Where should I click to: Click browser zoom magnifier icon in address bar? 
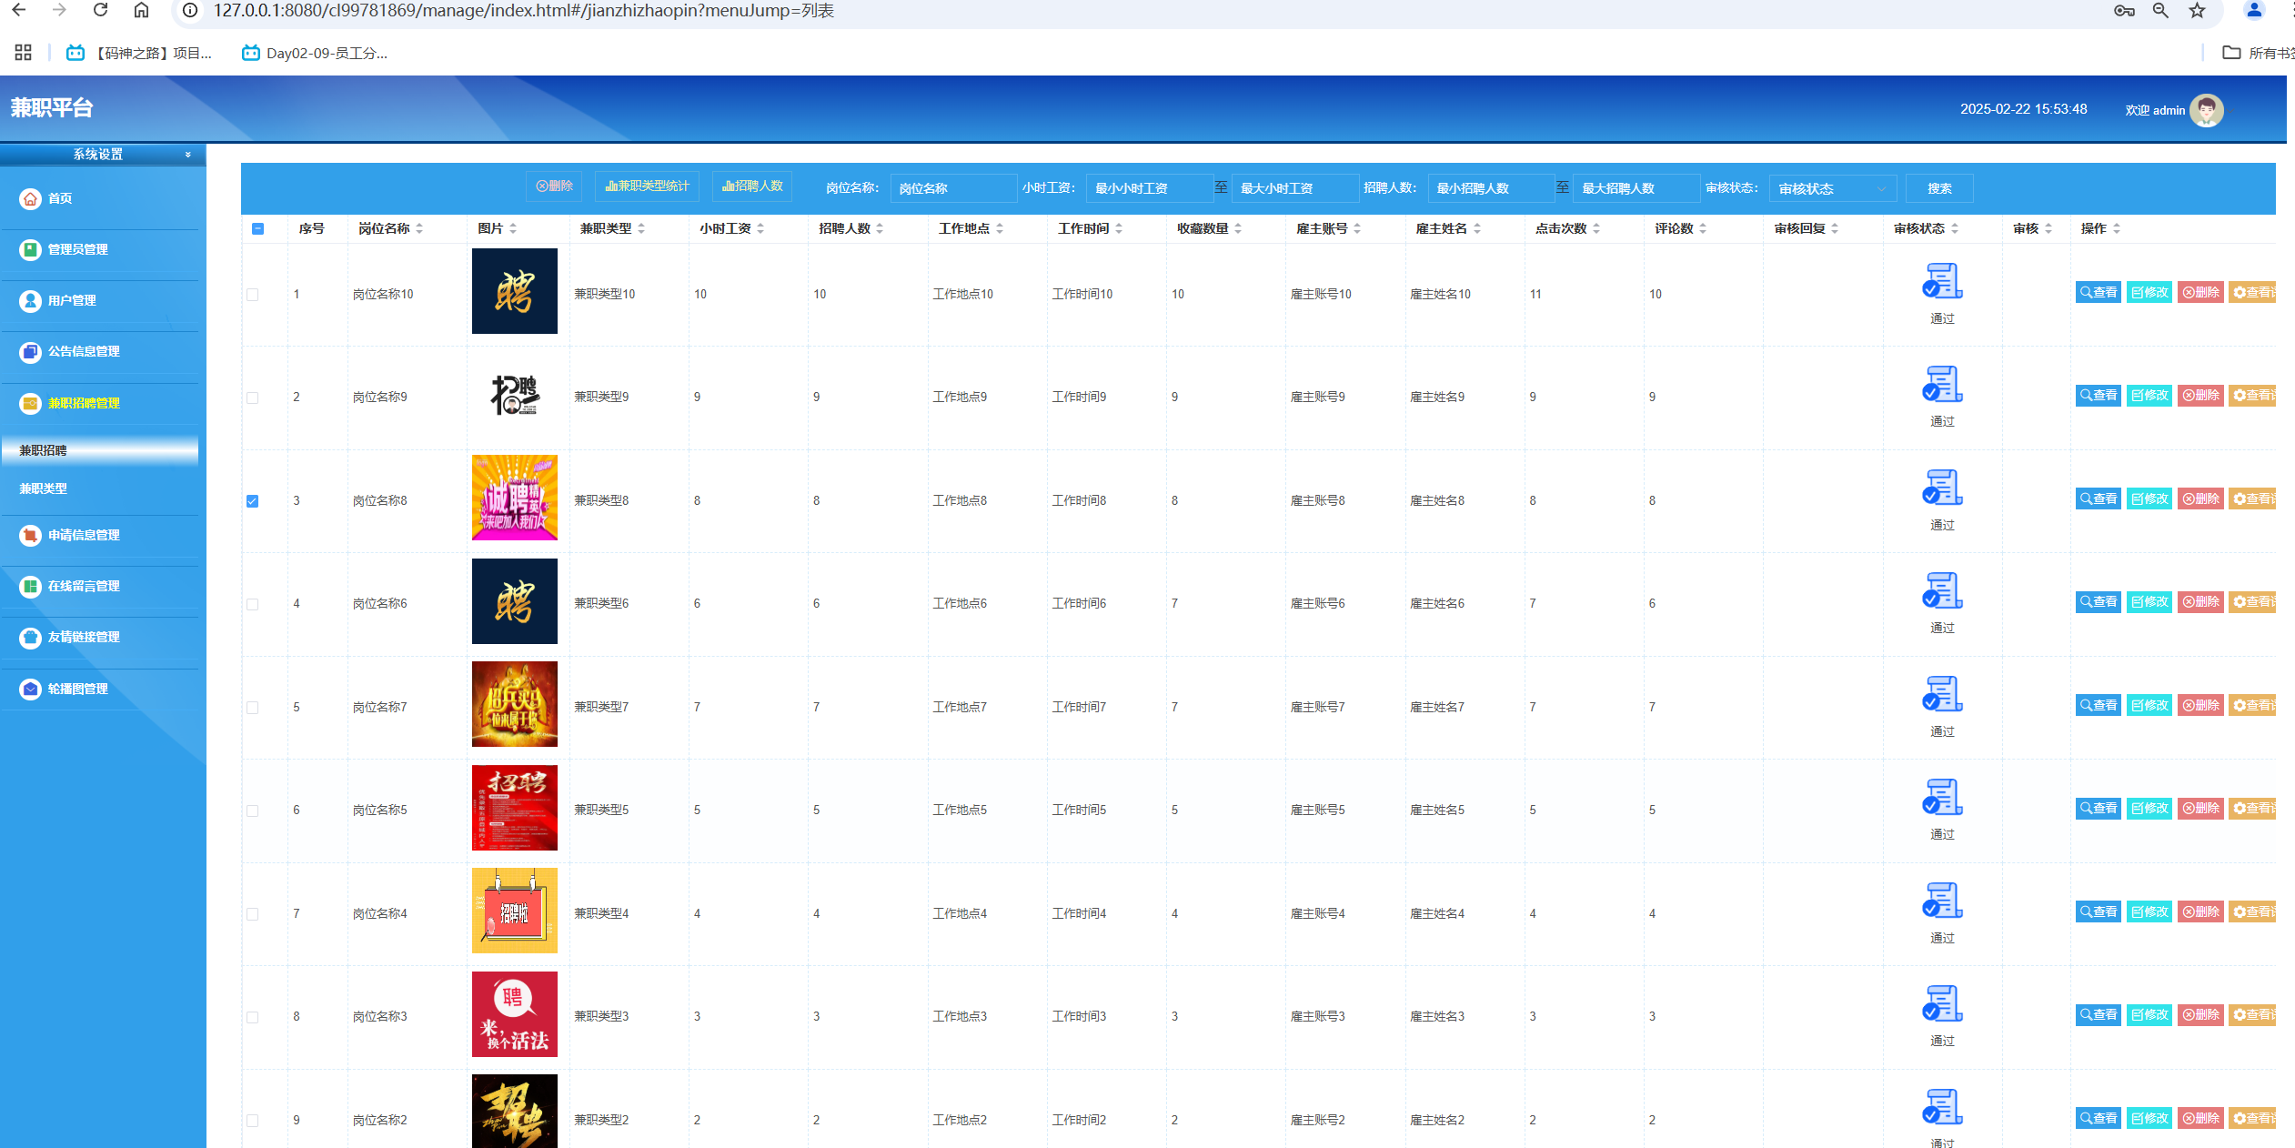(2160, 11)
